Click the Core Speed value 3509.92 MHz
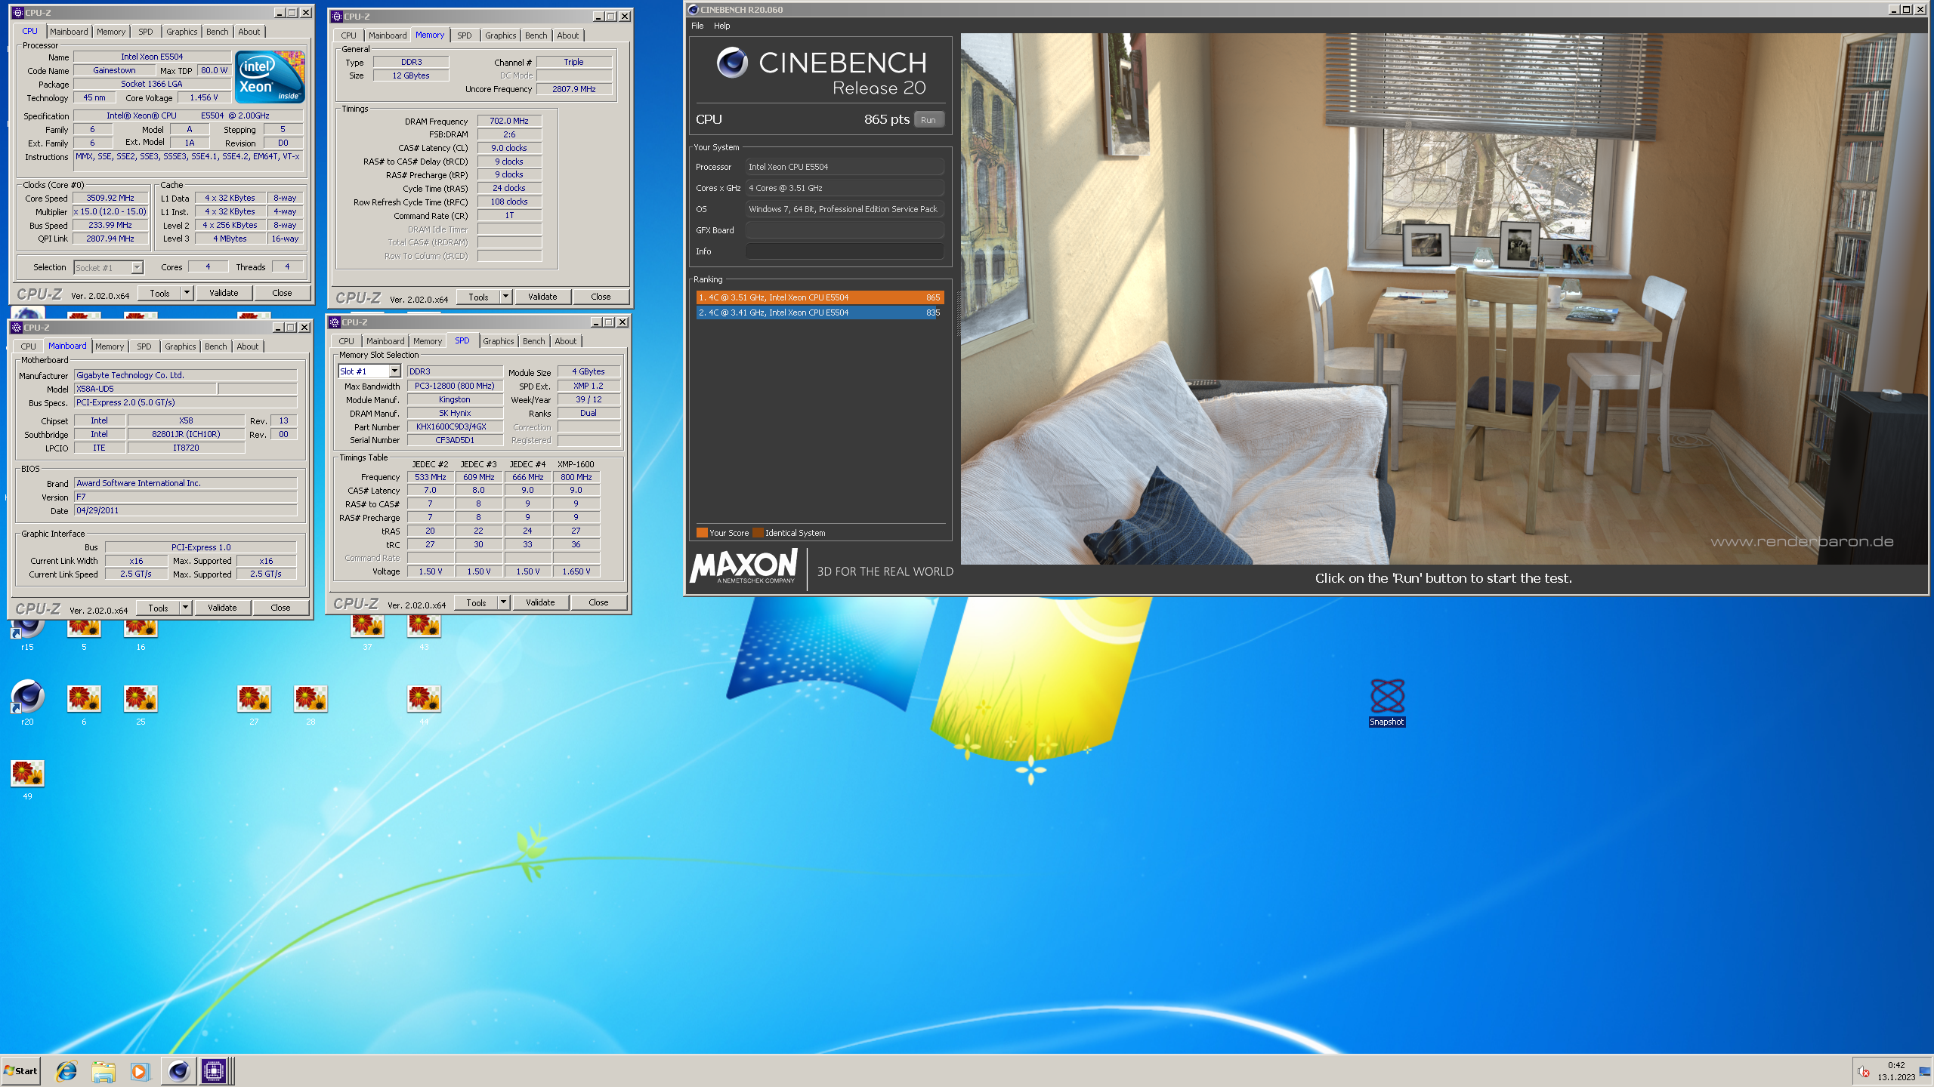The image size is (1934, 1087). 110,198
